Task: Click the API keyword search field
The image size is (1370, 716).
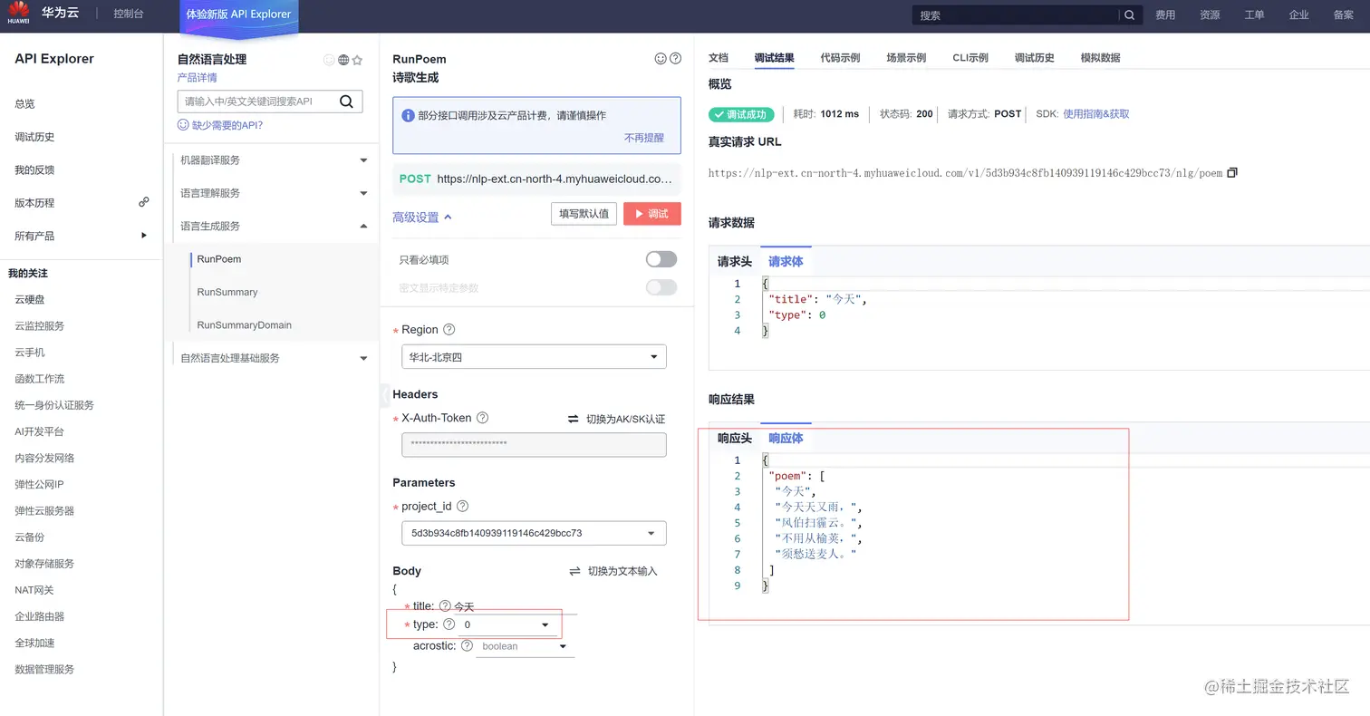Action: point(257,102)
